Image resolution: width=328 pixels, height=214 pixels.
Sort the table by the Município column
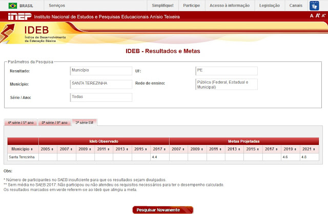click(x=23, y=149)
